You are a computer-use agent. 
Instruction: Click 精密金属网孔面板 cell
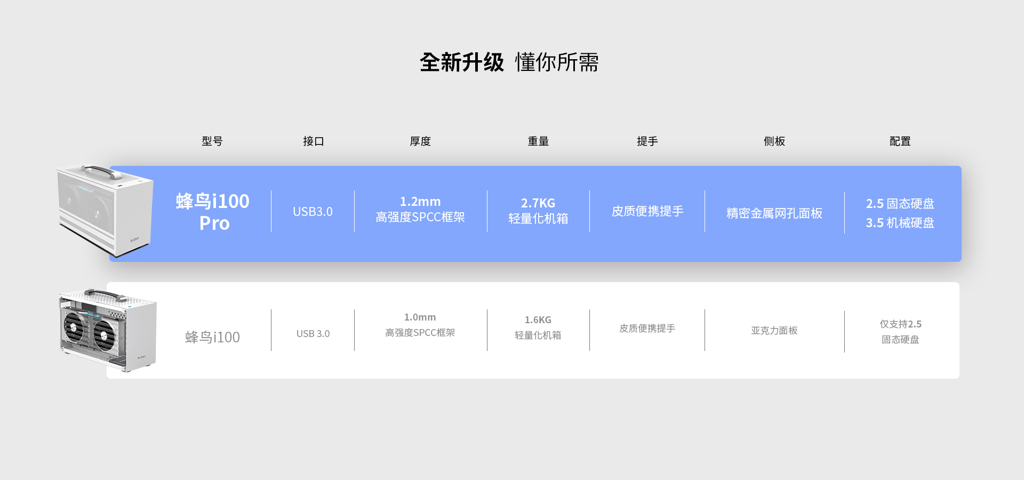tap(774, 213)
